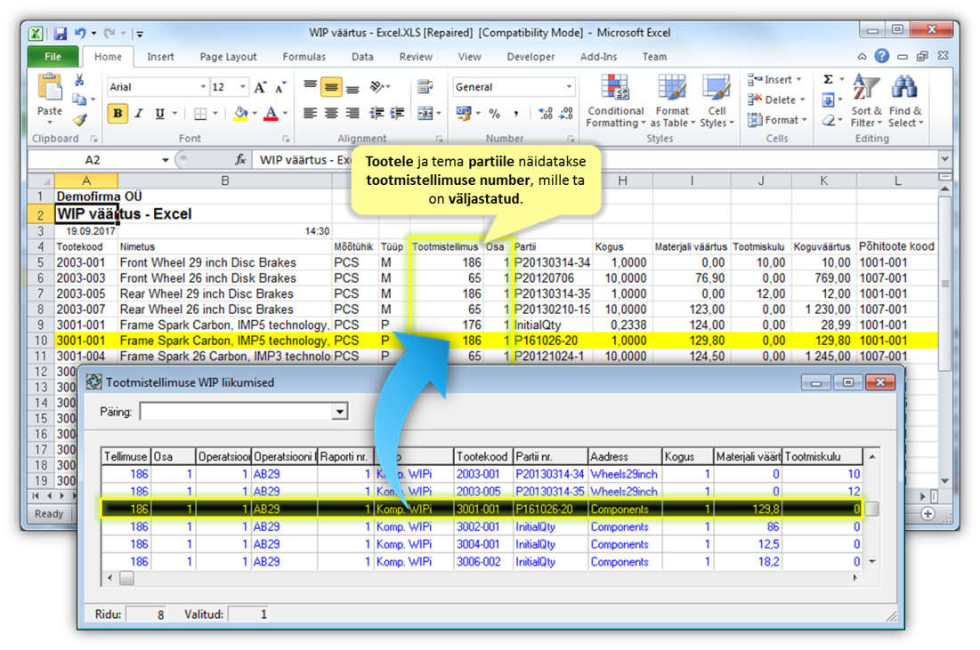Open the Borders icon in Font group
Screen dimensions: 980x650
click(200, 114)
